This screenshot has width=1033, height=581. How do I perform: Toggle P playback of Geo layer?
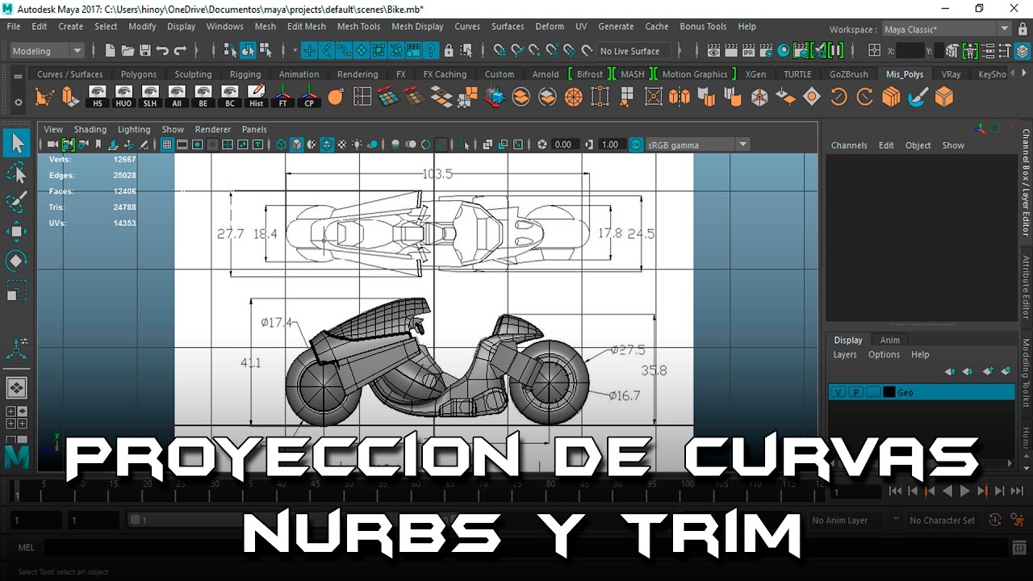856,393
